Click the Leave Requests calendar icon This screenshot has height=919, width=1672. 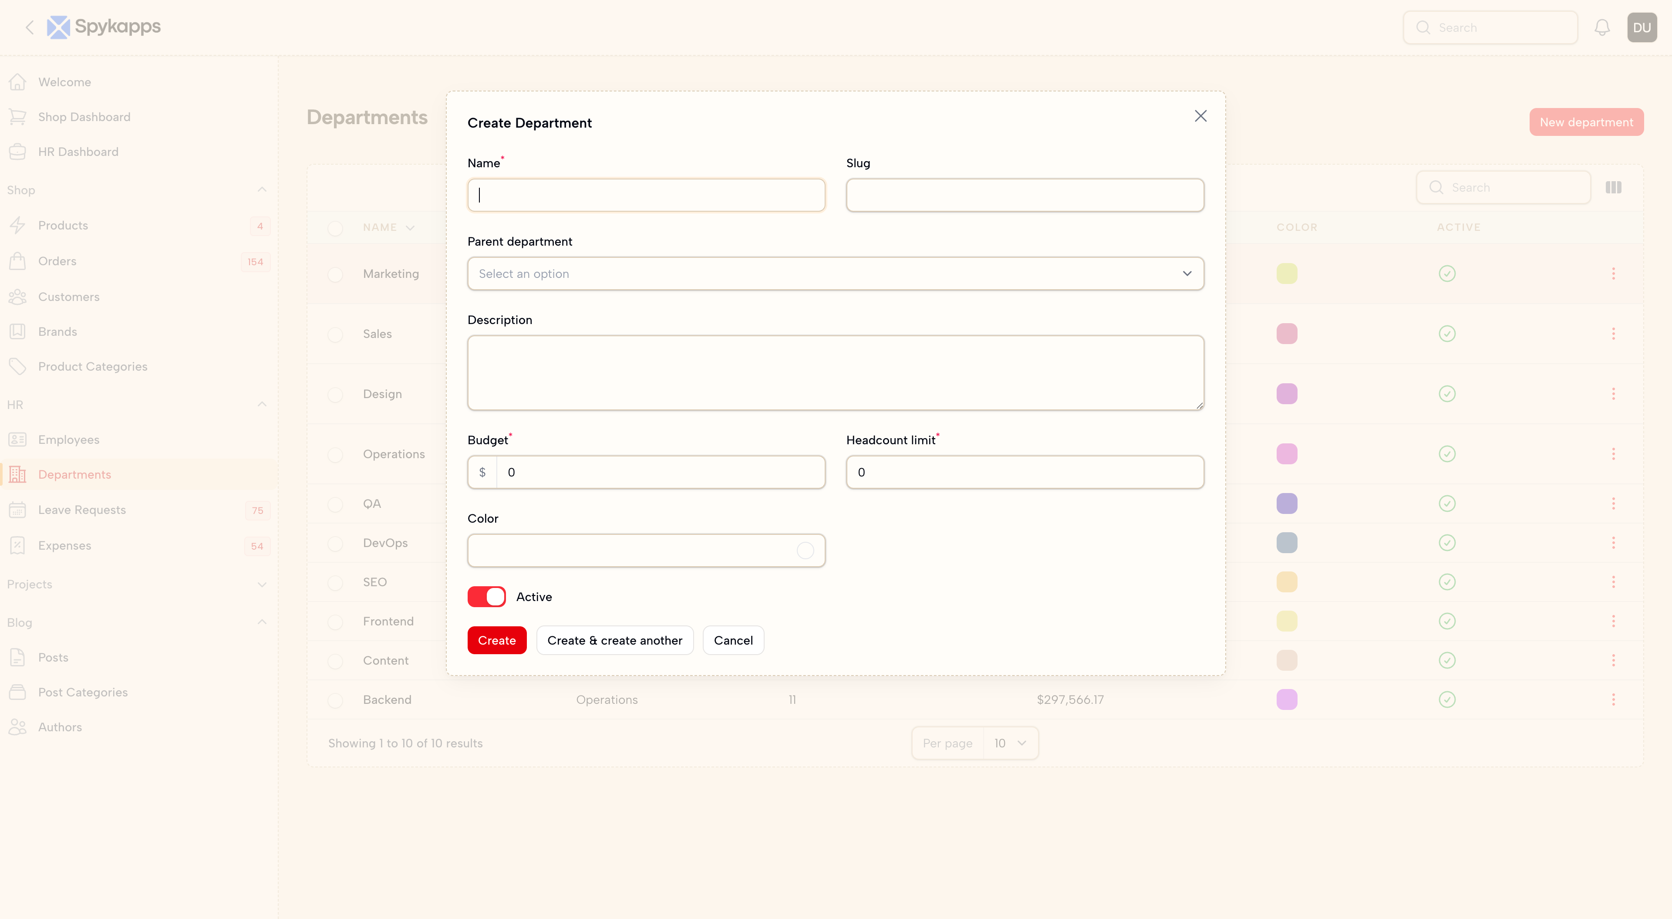pos(18,510)
